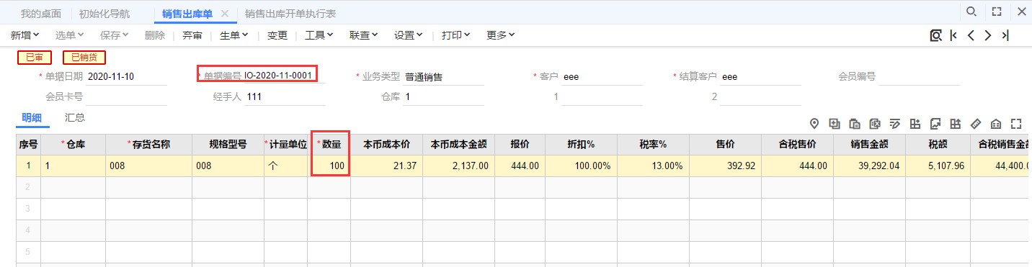Click the cost price cell 21.37
Image resolution: width=1032 pixels, height=267 pixels.
[x=387, y=166]
